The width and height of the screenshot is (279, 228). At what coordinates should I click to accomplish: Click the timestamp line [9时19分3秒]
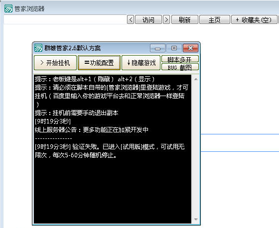53,121
